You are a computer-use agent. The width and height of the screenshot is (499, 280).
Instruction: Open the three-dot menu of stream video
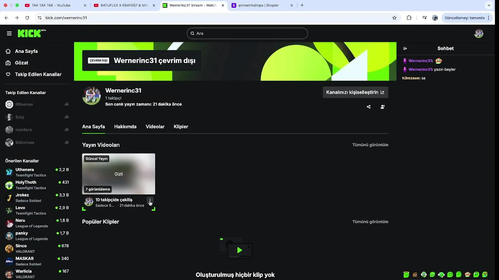(x=150, y=201)
